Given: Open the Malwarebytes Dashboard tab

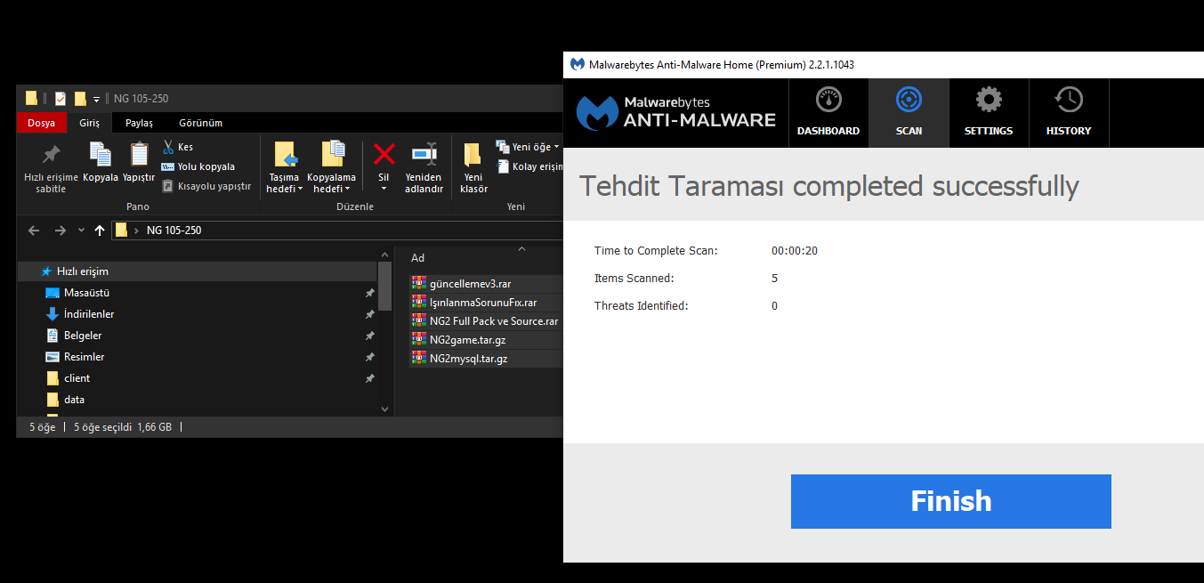Looking at the screenshot, I should pyautogui.click(x=828, y=113).
